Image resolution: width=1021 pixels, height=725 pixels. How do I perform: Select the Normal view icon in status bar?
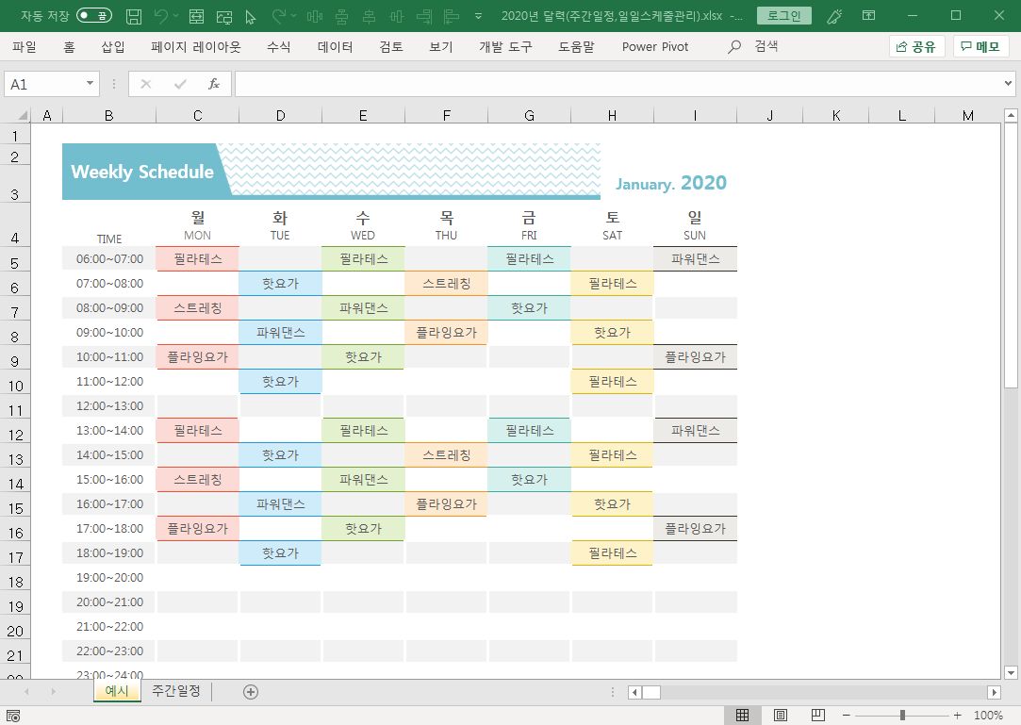(x=743, y=716)
